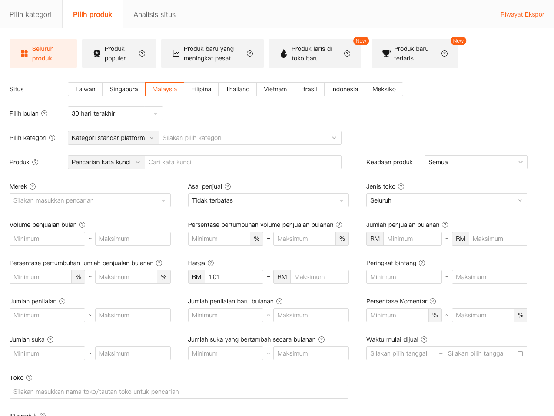Click calendar icon in Waktu mulai dijual
This screenshot has height=416, width=554.
click(520, 353)
